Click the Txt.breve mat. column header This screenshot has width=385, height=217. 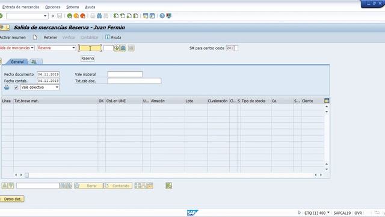55,101
